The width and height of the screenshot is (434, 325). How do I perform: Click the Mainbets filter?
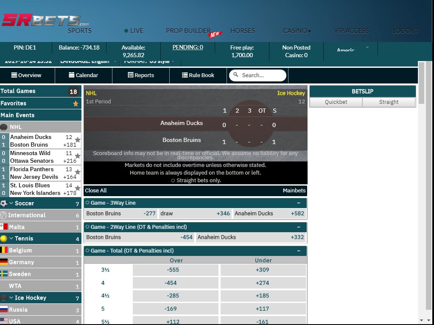pos(294,190)
